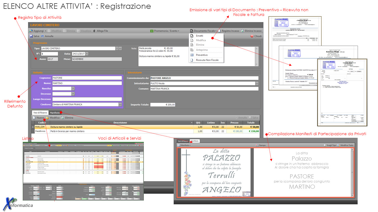
Task: Click the Totale column header
Action: 251,123
